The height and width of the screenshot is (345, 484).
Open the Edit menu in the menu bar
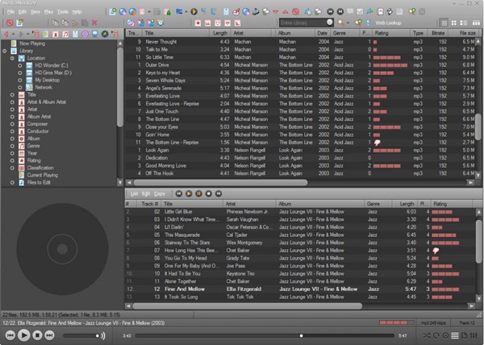click(23, 12)
